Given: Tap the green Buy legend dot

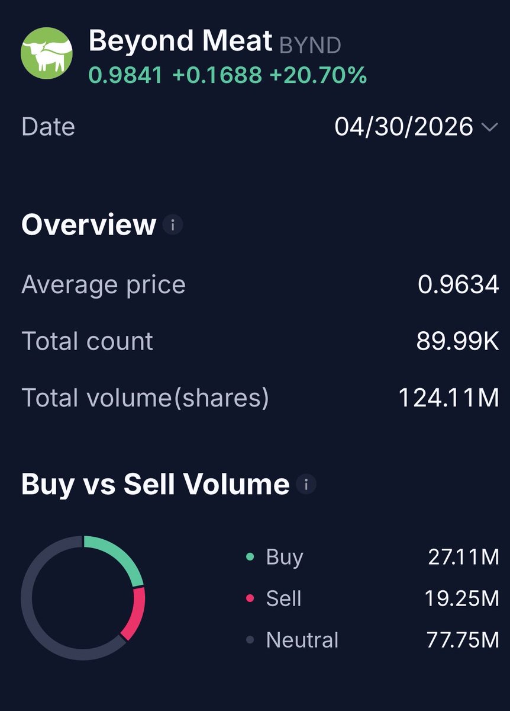Looking at the screenshot, I should click(x=250, y=557).
